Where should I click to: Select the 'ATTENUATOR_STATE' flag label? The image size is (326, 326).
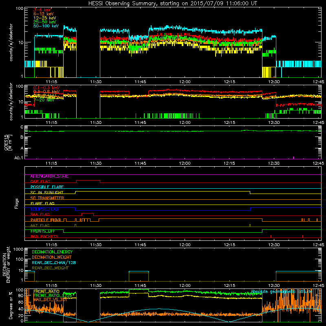point(49,176)
